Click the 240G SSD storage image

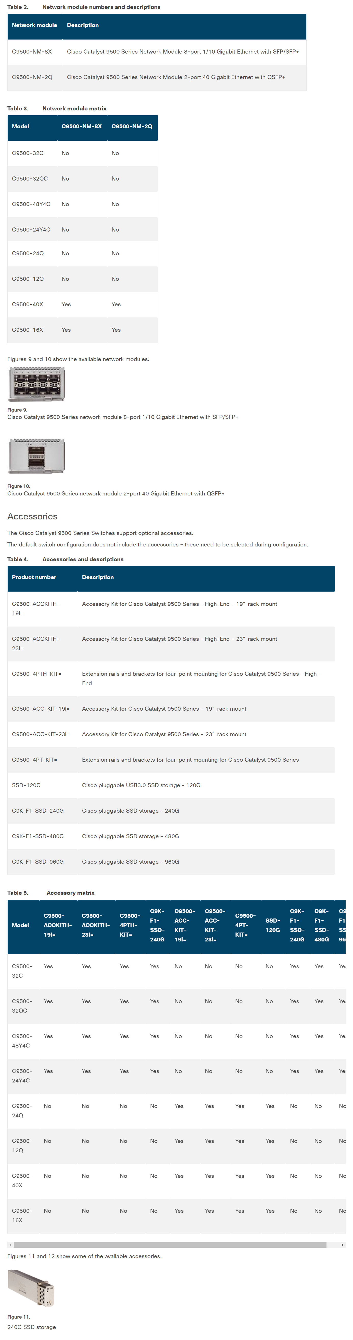(x=31, y=1287)
